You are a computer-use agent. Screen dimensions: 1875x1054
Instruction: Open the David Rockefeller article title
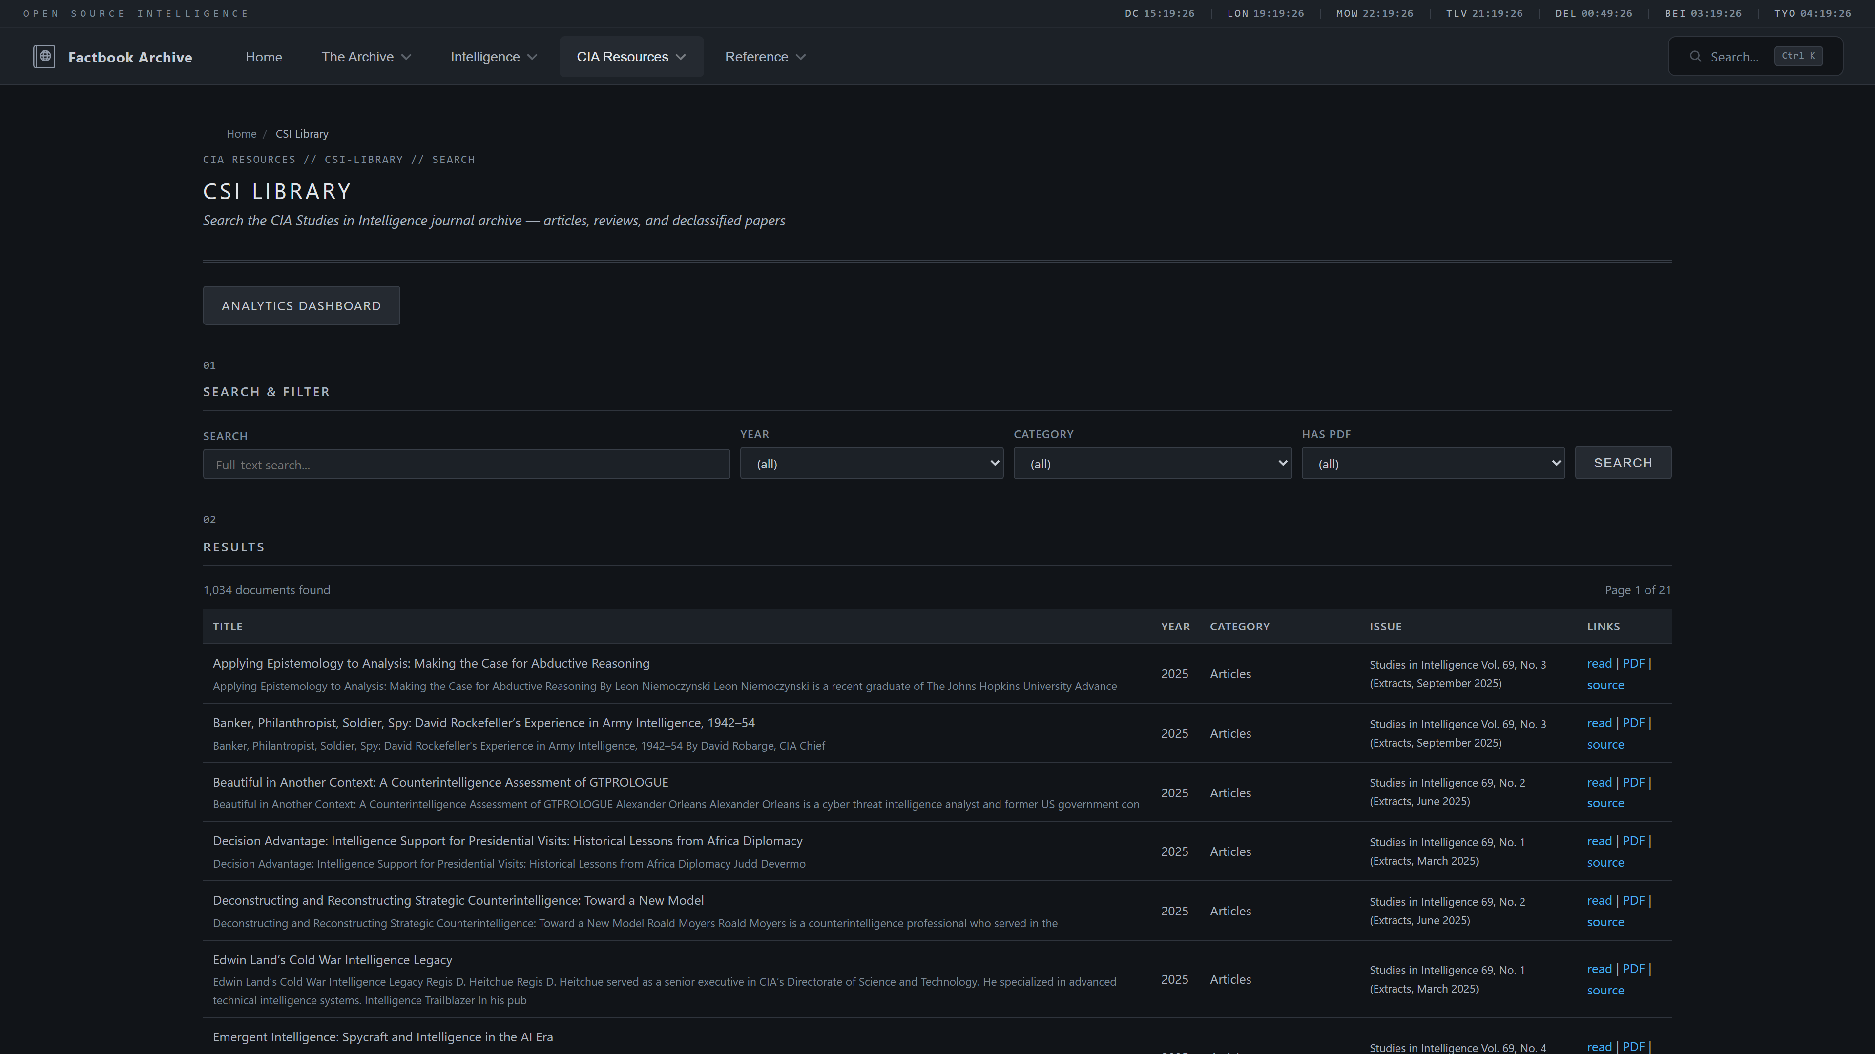click(x=483, y=723)
